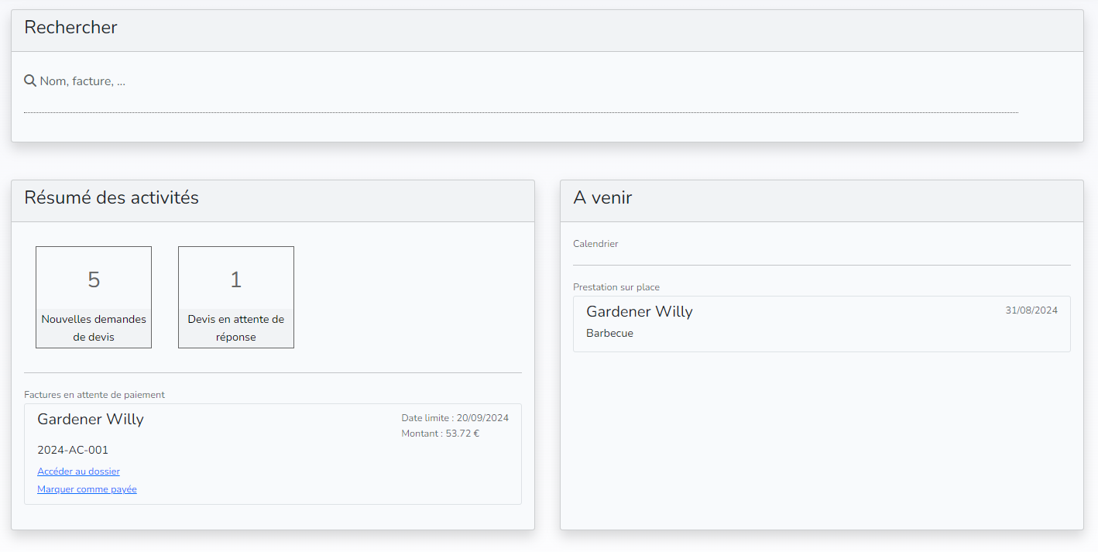
Task: Click the number 5 quote requests counter
Action: [x=94, y=279]
